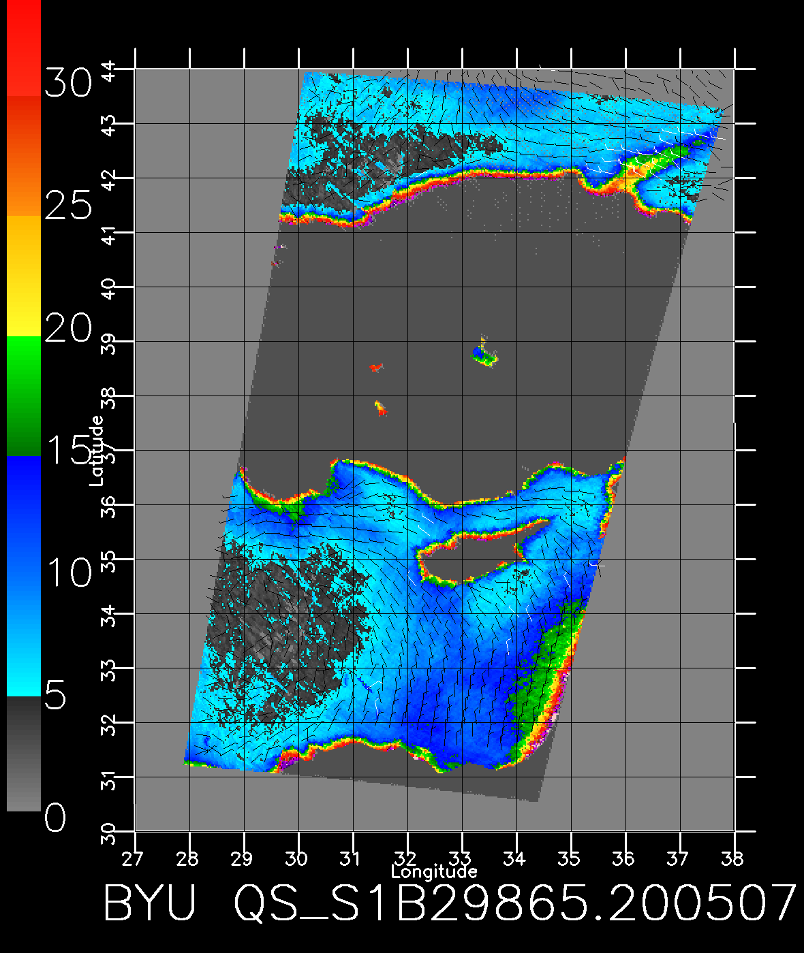Click latitude axis tick label 39
The width and height of the screenshot is (804, 953).
pyautogui.click(x=109, y=343)
